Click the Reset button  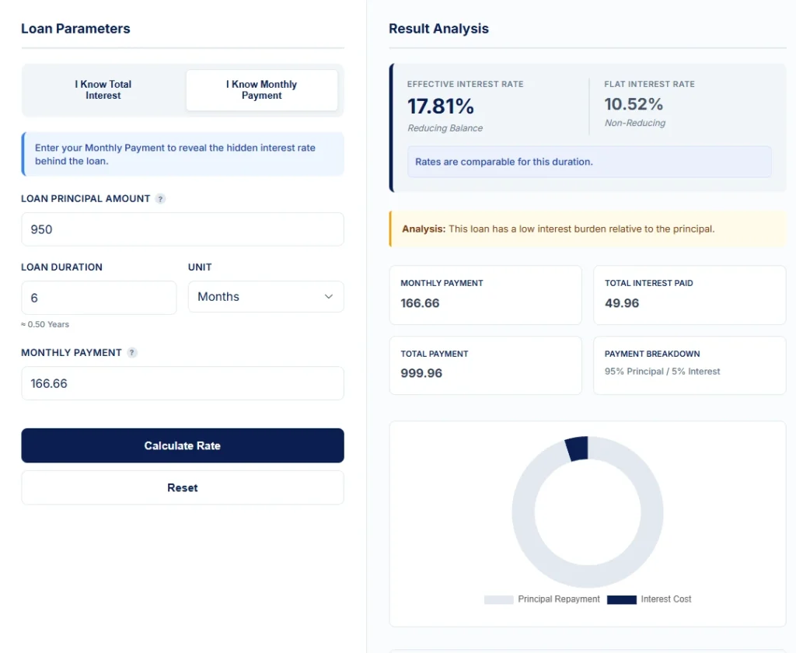click(x=182, y=487)
